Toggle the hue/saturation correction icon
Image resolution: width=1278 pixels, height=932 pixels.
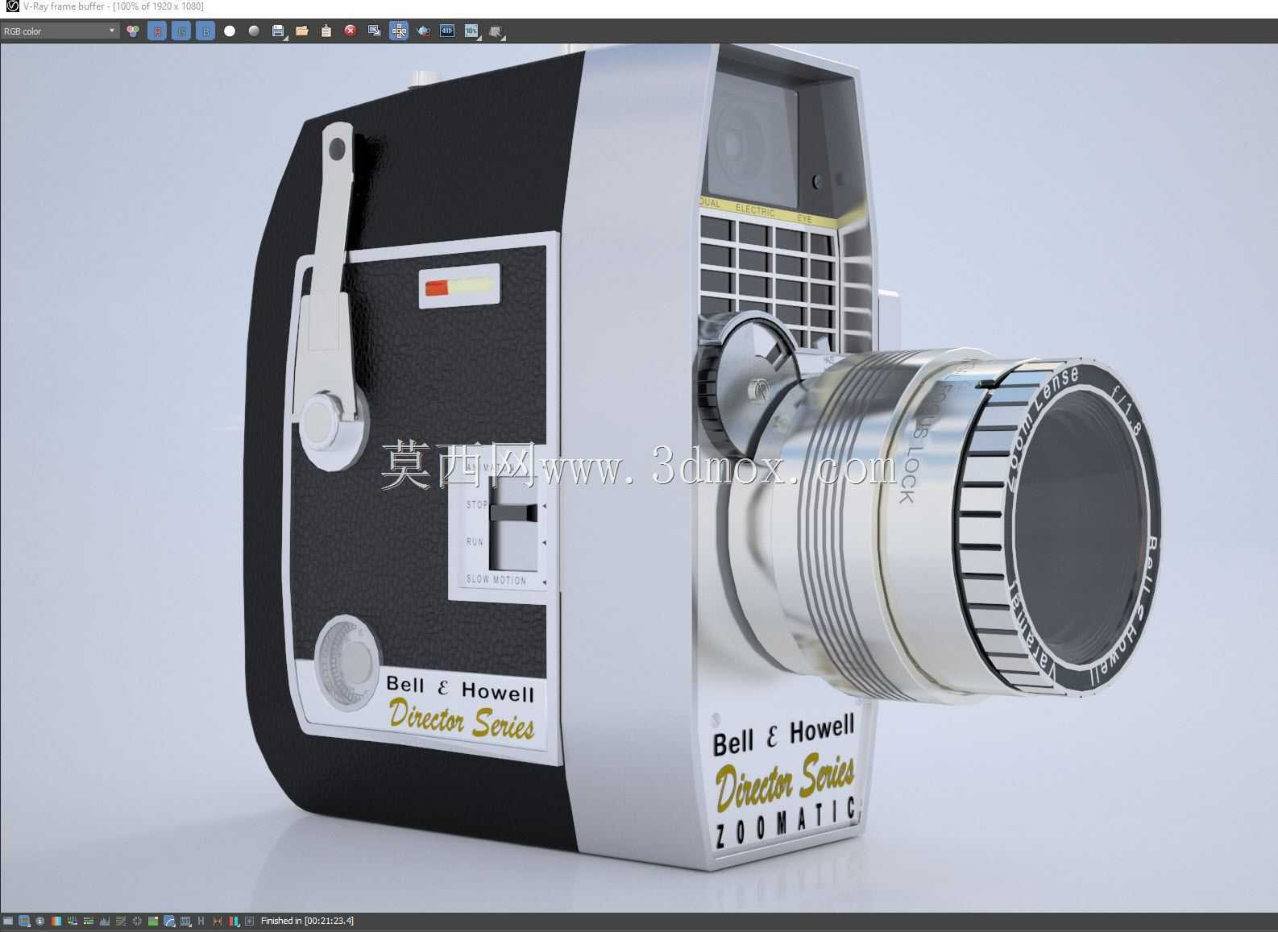tap(73, 921)
